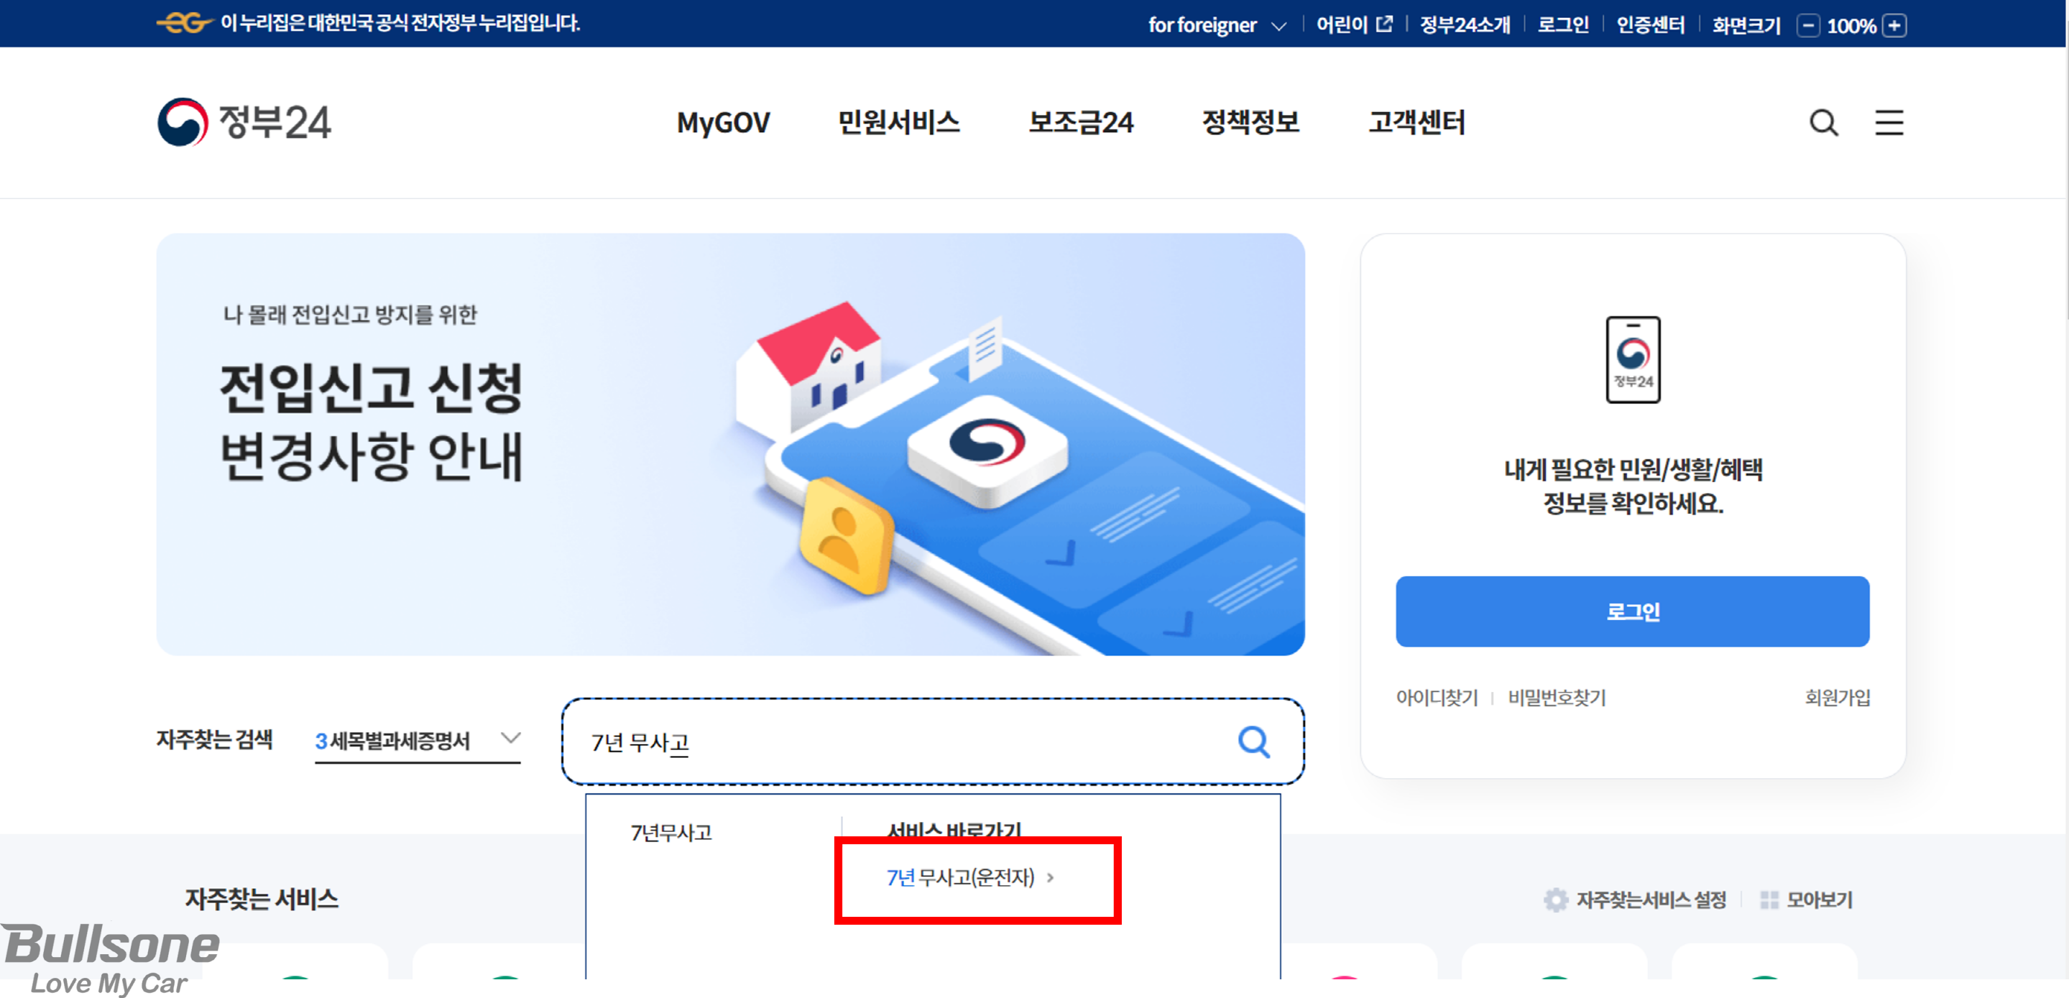Screen dimensions: 2069x998
Task: Open the MyGOV menu
Action: (x=723, y=123)
